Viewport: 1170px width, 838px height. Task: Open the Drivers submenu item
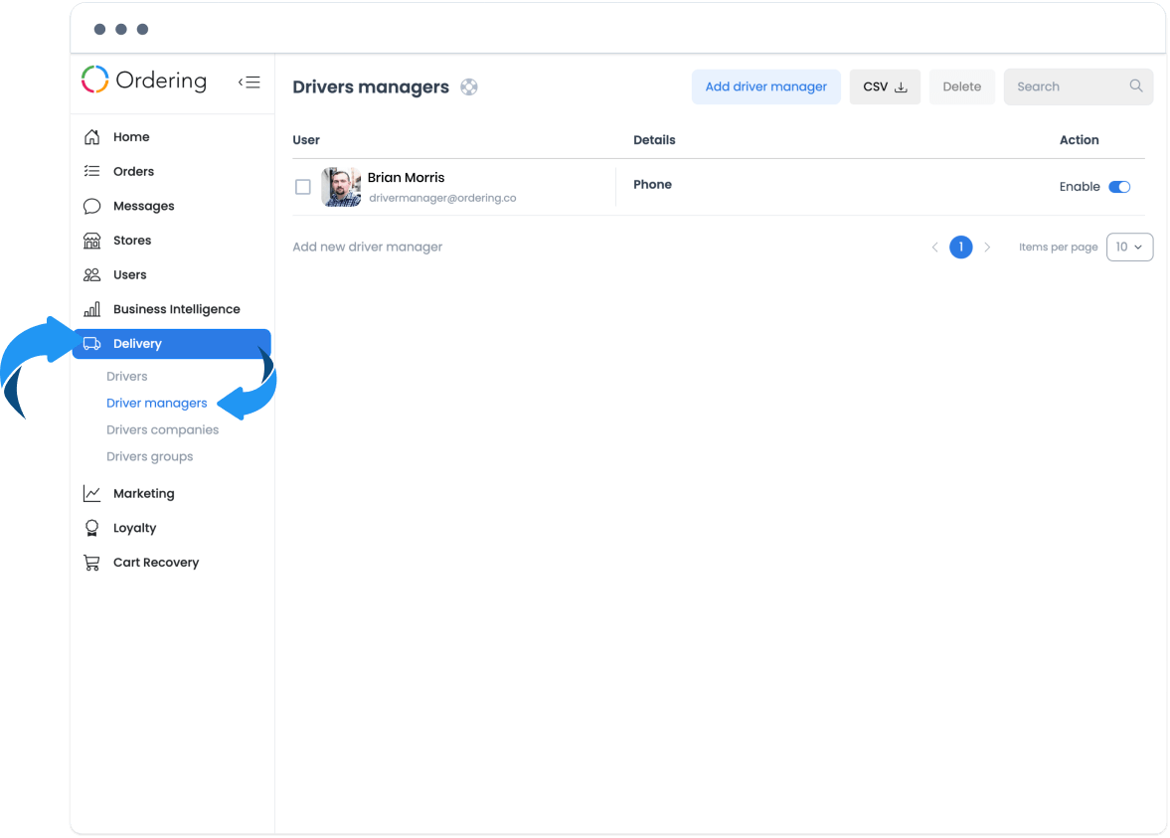127,376
